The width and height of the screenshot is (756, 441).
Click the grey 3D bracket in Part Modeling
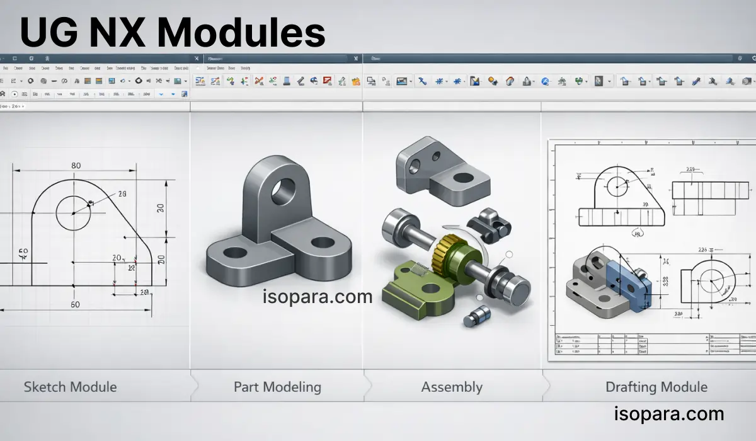[x=279, y=221]
